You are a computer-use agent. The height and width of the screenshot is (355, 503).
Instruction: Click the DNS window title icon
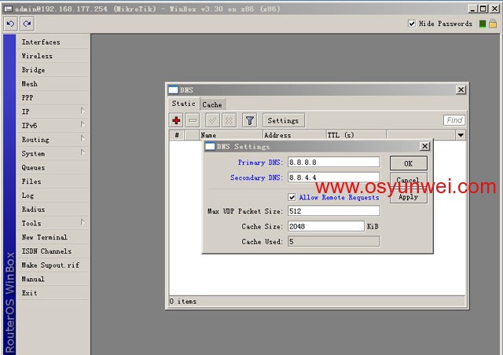click(173, 90)
